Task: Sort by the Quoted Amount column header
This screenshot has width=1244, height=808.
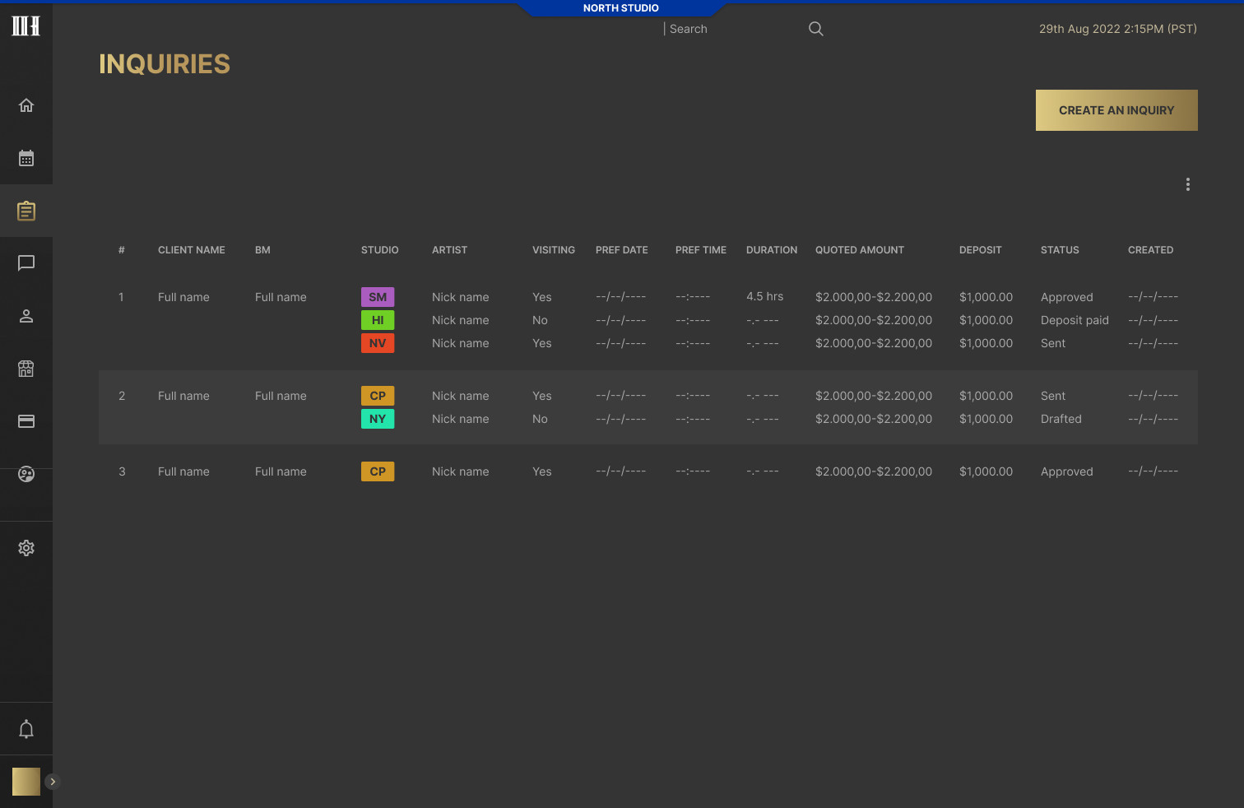Action: pos(860,250)
